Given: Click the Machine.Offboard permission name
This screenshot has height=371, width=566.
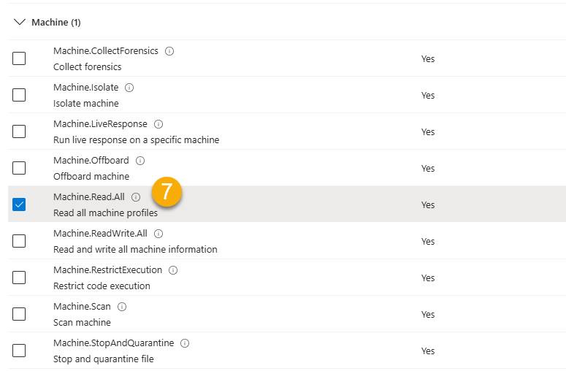Looking at the screenshot, I should [x=91, y=161].
